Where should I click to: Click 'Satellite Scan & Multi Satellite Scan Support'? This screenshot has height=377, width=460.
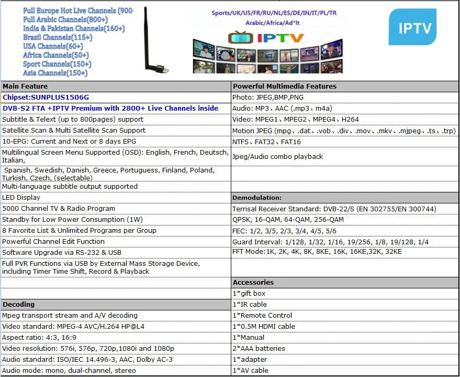point(116,131)
